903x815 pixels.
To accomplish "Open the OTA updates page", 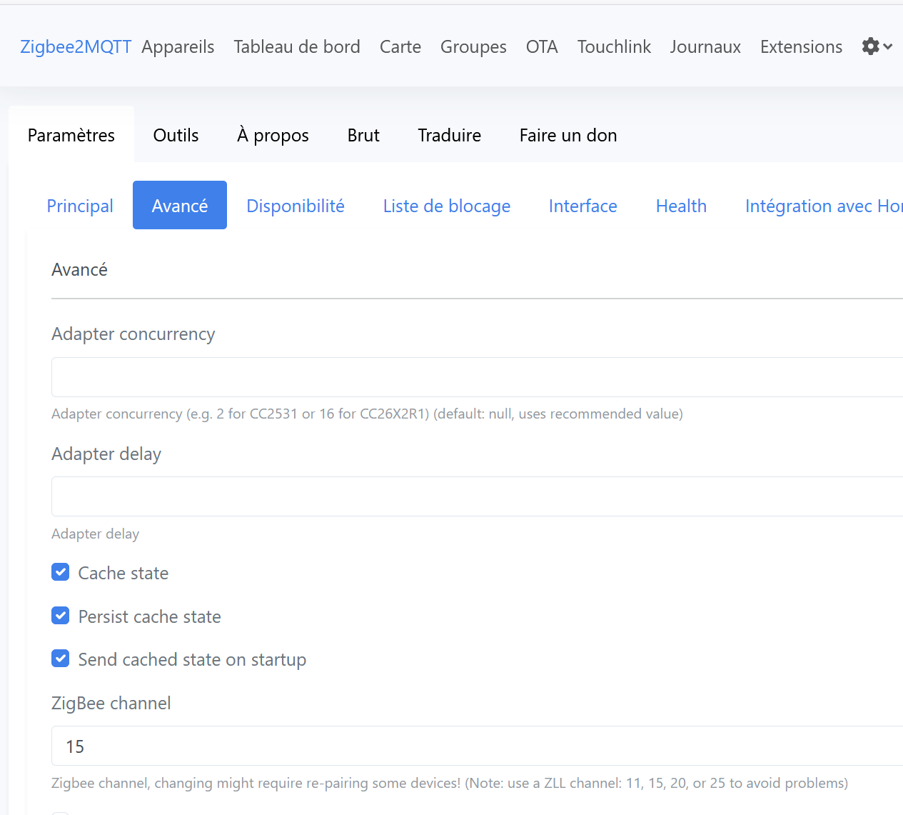I will click(x=542, y=46).
